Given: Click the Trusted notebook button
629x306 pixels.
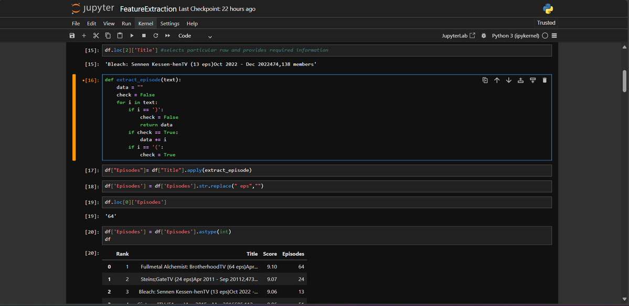Looking at the screenshot, I should (546, 23).
